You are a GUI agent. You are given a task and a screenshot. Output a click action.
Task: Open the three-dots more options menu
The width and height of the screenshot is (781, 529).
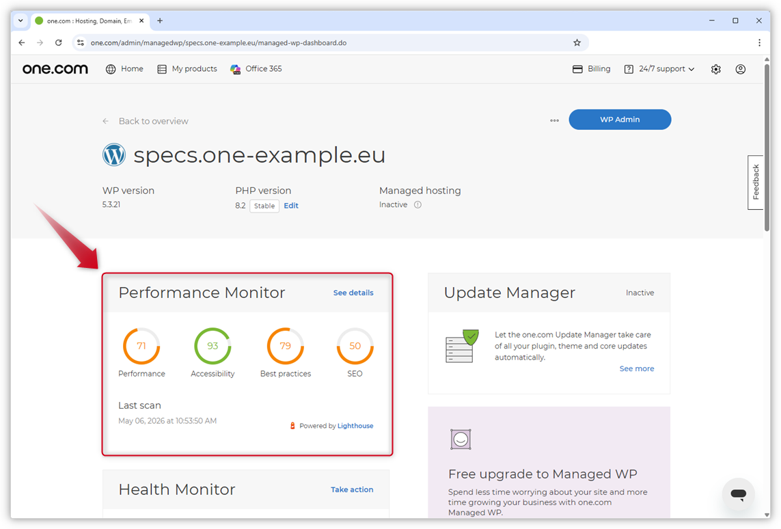click(x=554, y=120)
